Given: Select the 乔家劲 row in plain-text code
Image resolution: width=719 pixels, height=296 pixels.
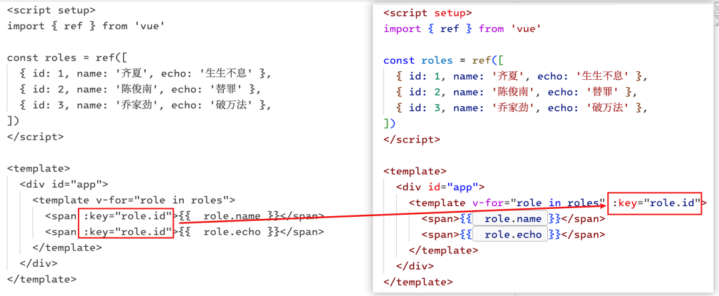Looking at the screenshot, I should point(146,105).
